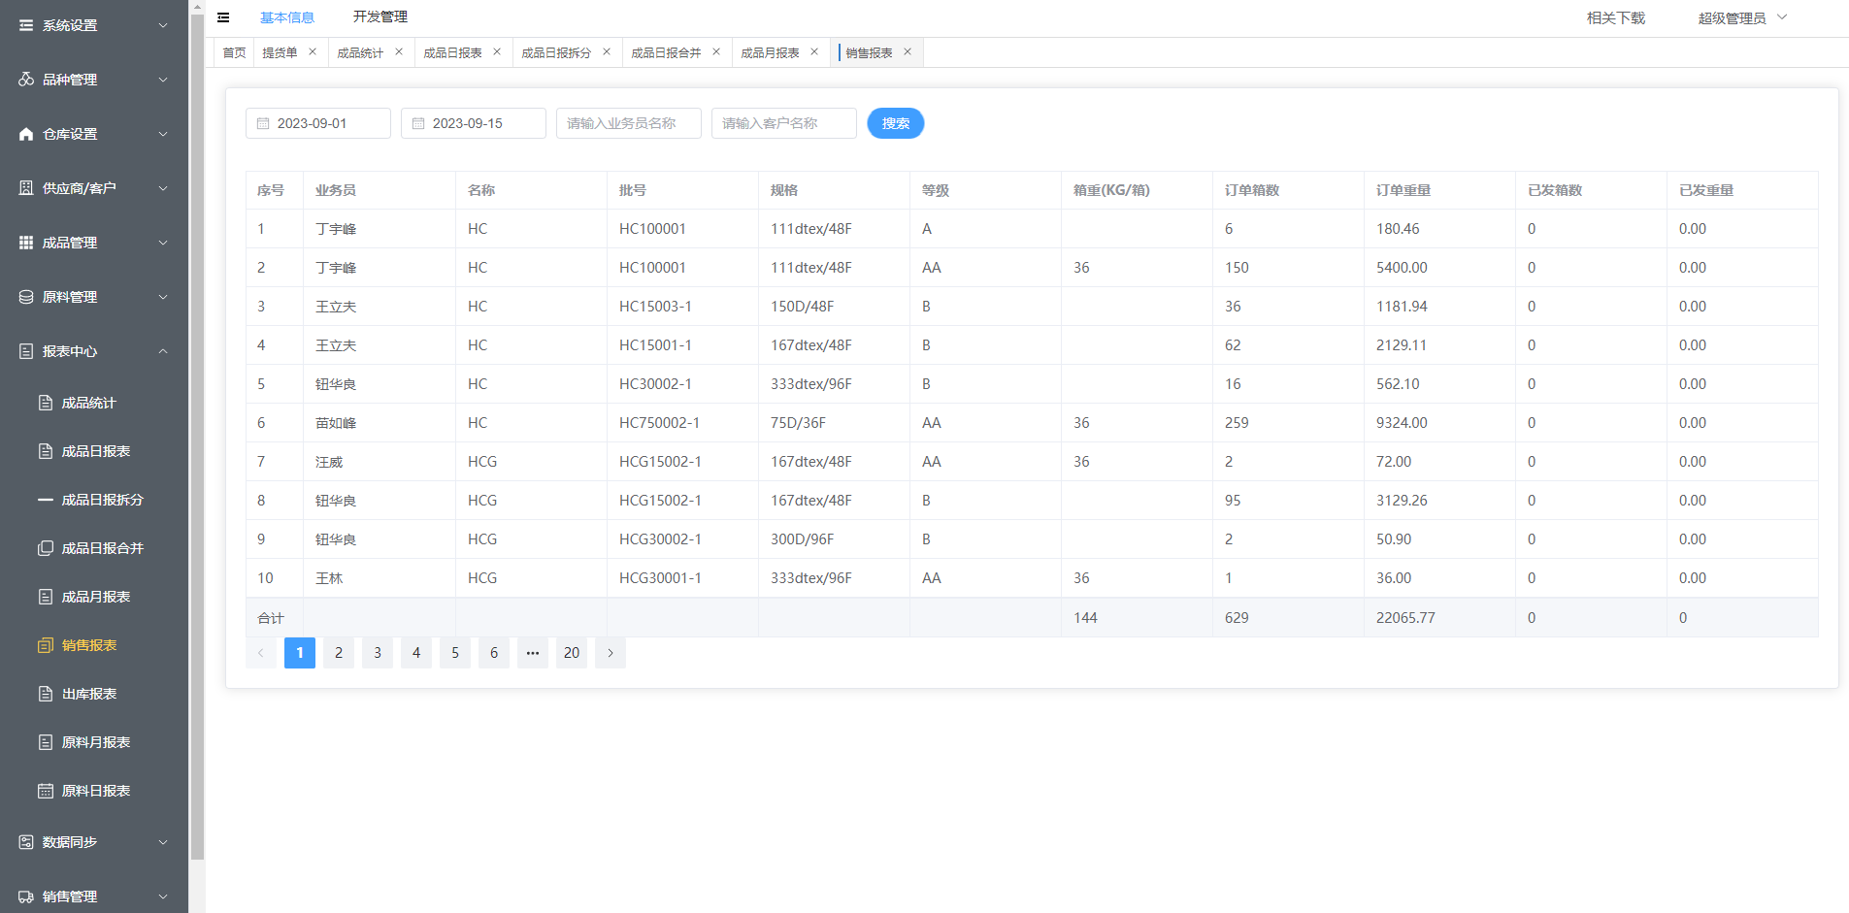Click the sidebar collapse hamburger icon

tap(223, 17)
